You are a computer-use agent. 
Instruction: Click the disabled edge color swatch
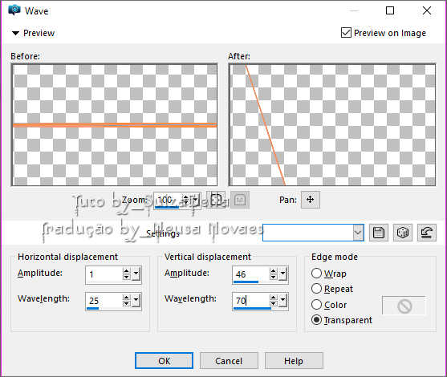click(404, 306)
